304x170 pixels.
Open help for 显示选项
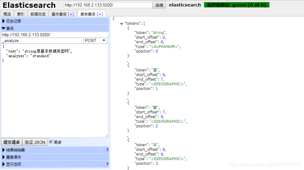pyautogui.click(x=107, y=164)
